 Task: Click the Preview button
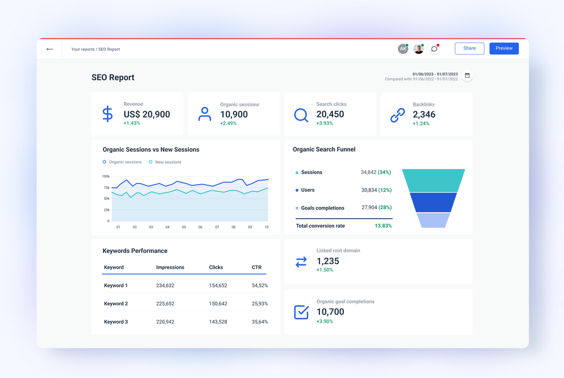(x=504, y=48)
